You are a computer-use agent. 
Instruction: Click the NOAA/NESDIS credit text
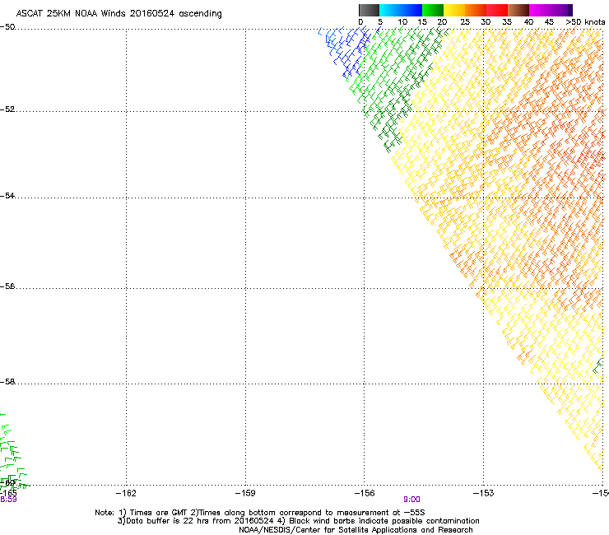356,530
